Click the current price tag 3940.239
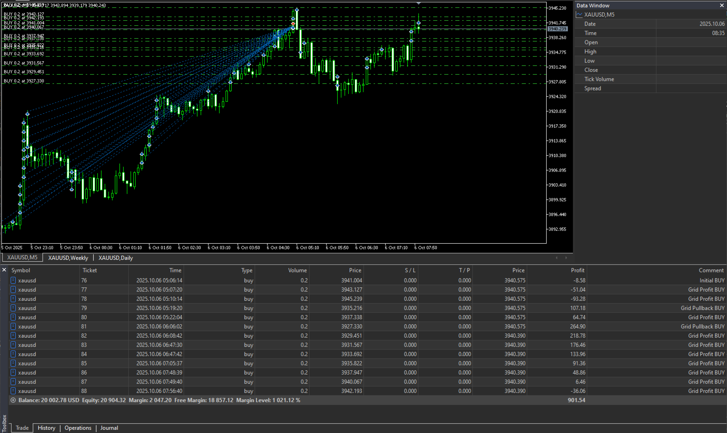The width and height of the screenshot is (727, 433). coord(557,29)
